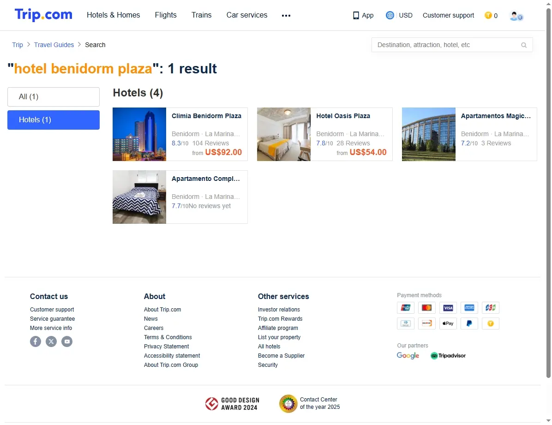Open Apartamentos Magic hotel title
Screen dimensions: 552x425
tap(496, 116)
